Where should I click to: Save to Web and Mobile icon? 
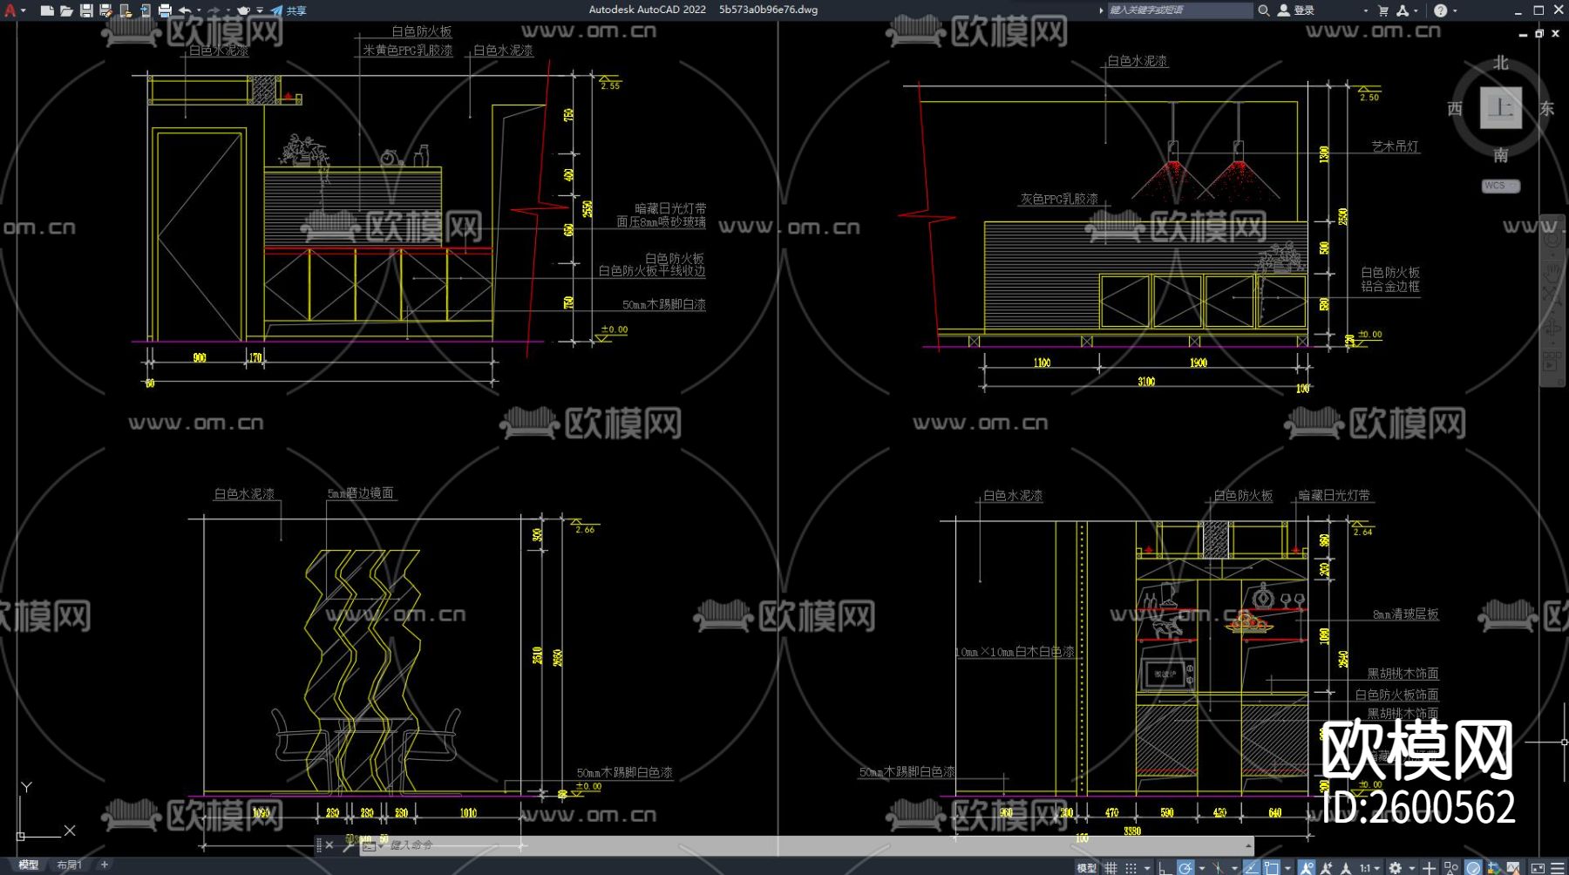tap(145, 10)
